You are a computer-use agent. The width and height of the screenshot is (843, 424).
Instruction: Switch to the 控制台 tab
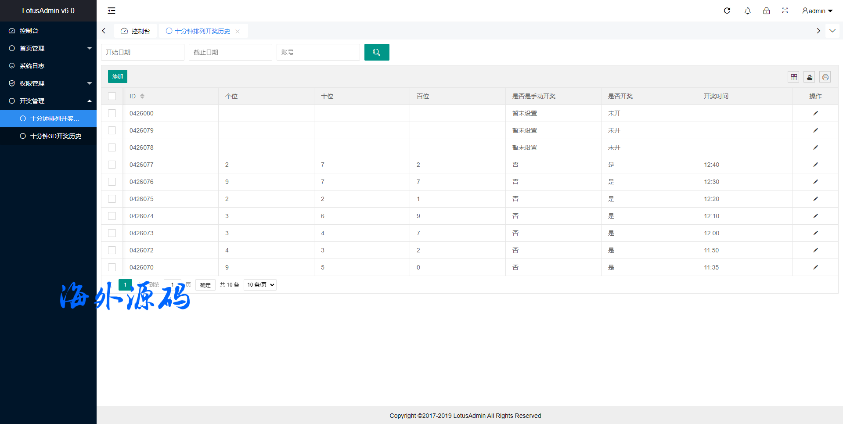(x=136, y=31)
